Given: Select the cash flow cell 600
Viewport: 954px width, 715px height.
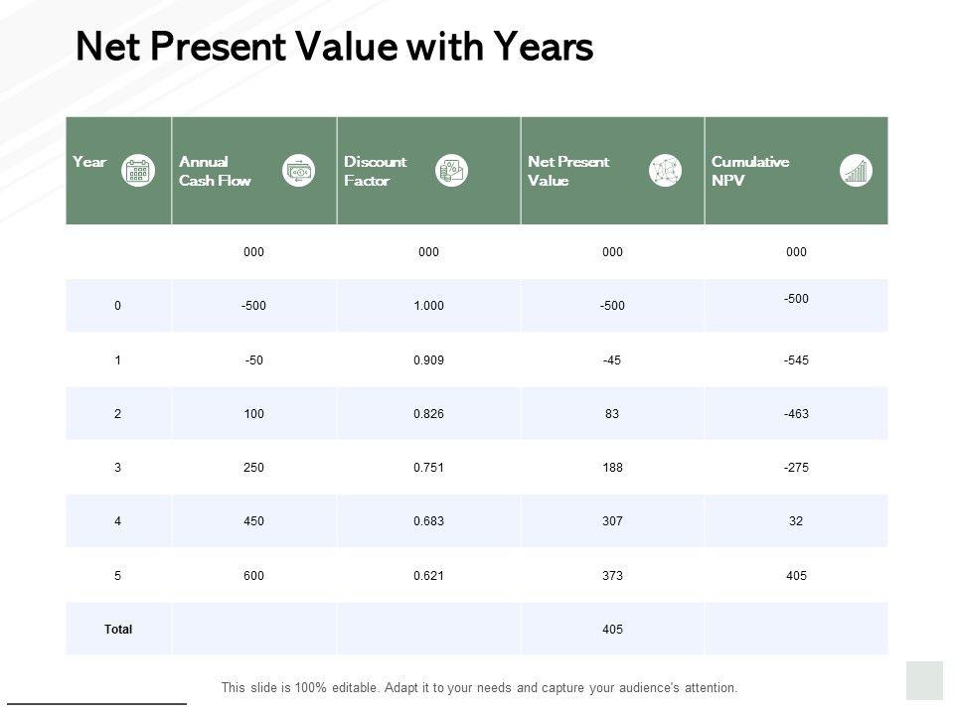Looking at the screenshot, I should point(253,575).
